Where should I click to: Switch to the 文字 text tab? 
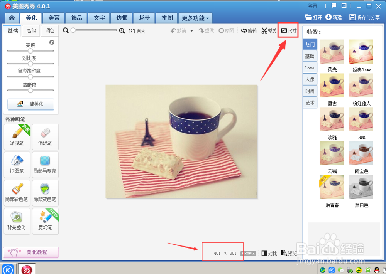tap(99, 18)
